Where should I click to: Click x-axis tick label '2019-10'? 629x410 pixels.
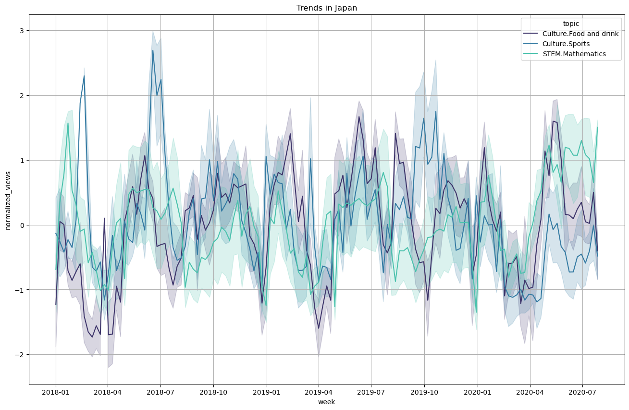(x=424, y=392)
